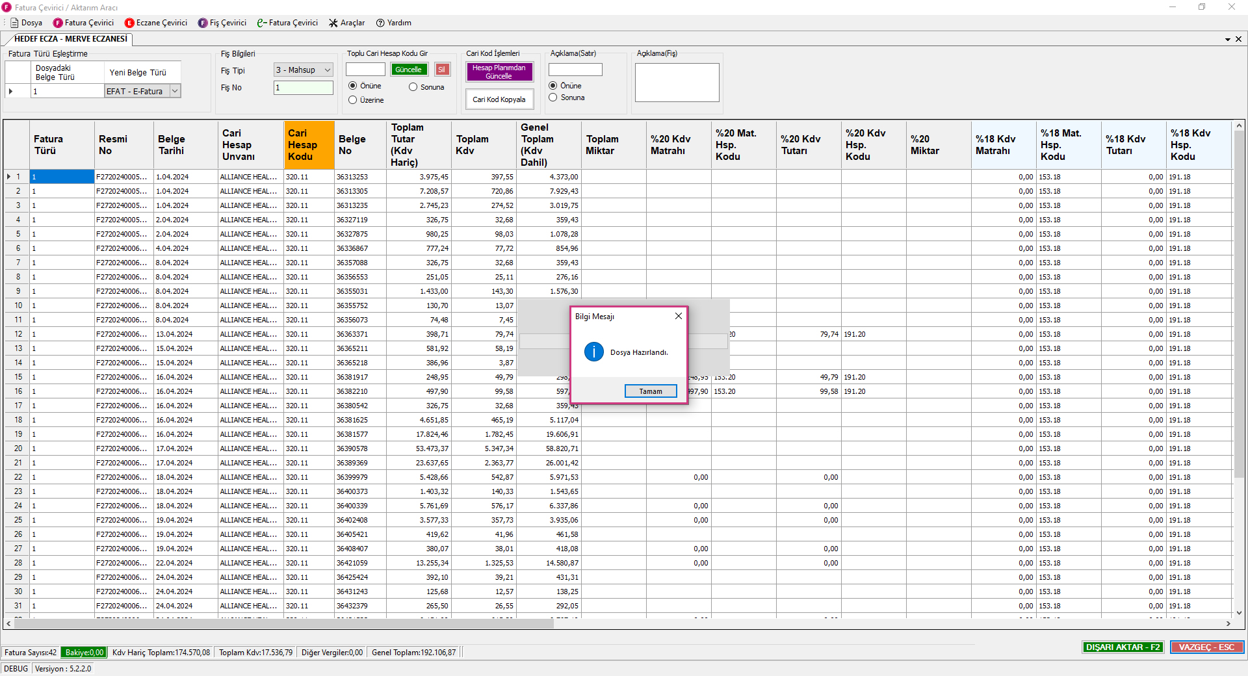
Task: Choose Sonuna under Açıklama(Satır)
Action: coord(553,97)
